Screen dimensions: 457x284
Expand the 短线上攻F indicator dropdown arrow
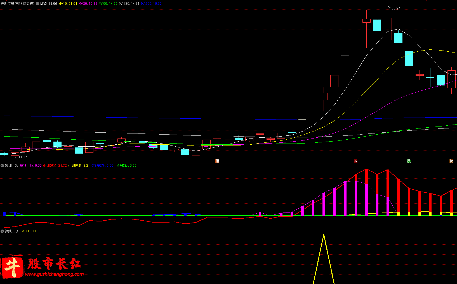[x=2, y=231]
